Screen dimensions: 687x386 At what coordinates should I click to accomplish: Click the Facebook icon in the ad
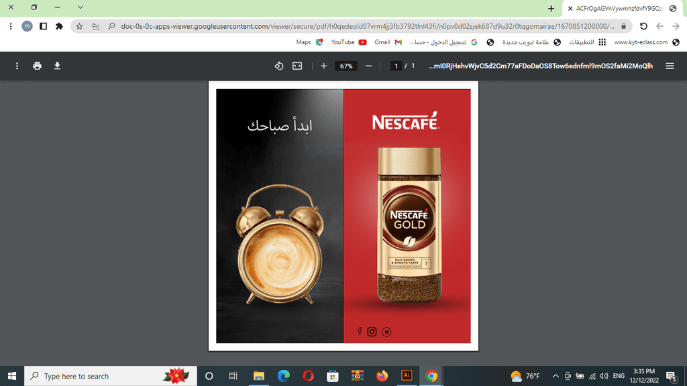click(x=360, y=331)
